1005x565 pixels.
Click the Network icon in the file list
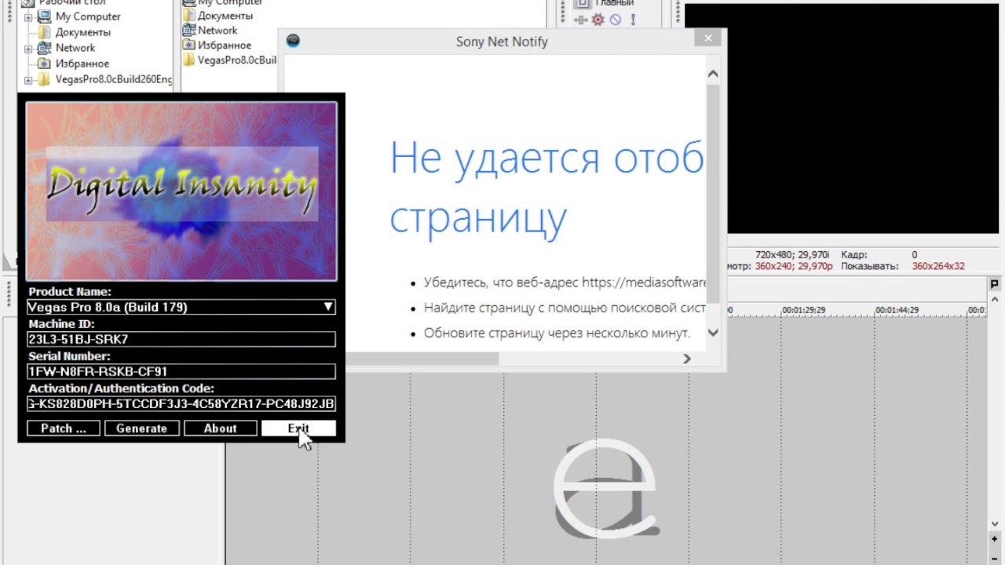click(x=188, y=30)
